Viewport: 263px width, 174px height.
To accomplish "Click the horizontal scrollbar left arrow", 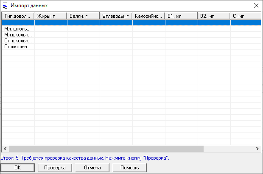I will [5, 149].
